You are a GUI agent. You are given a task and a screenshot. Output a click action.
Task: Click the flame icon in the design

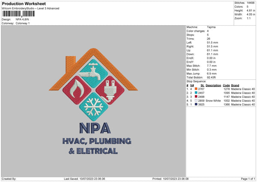(x=77, y=88)
